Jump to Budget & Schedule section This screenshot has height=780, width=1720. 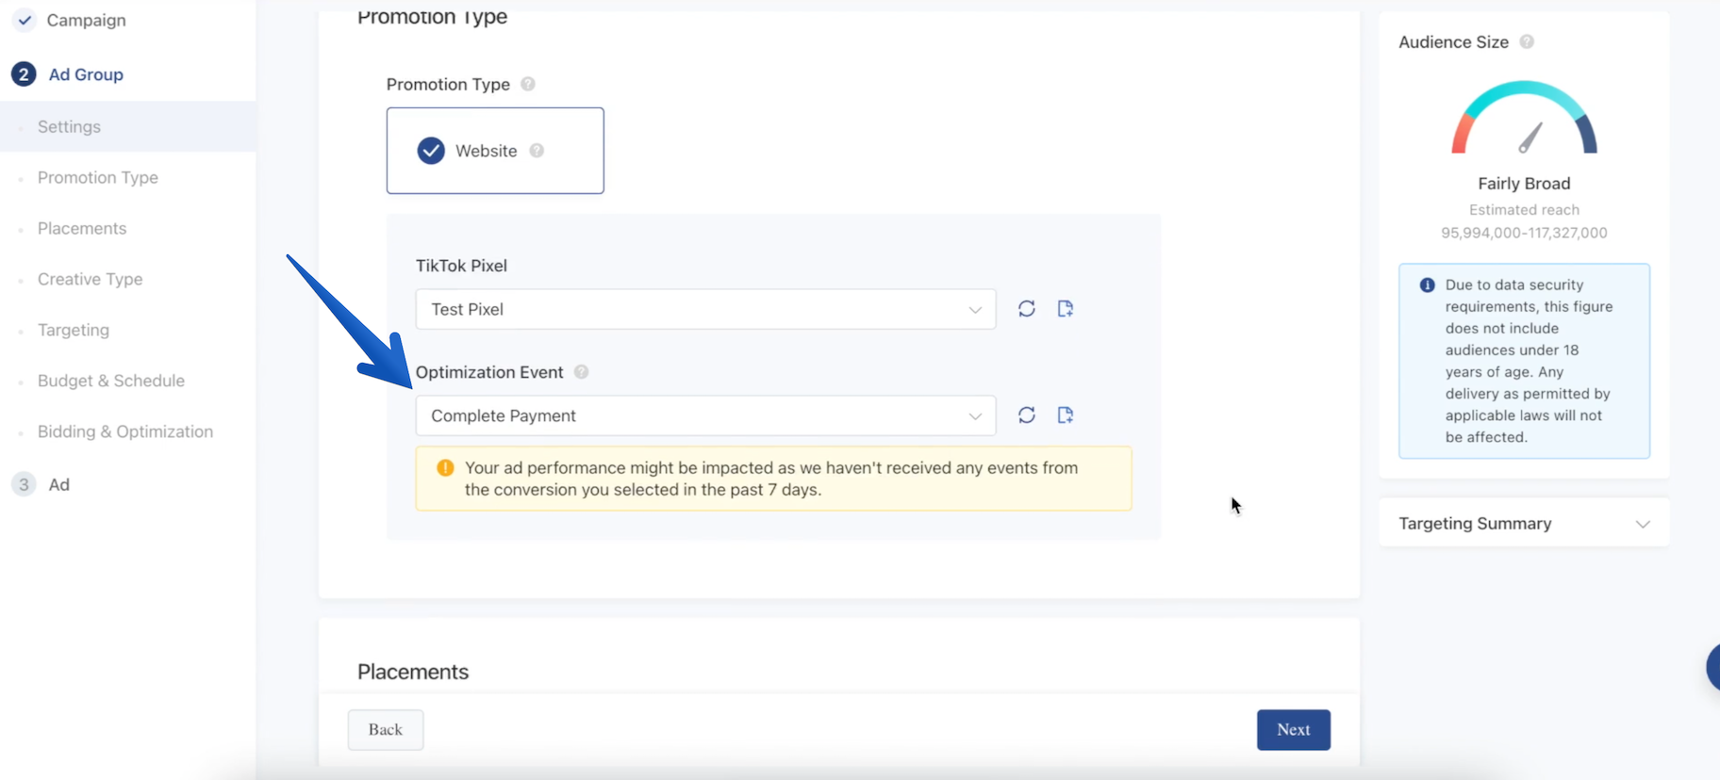[111, 381]
